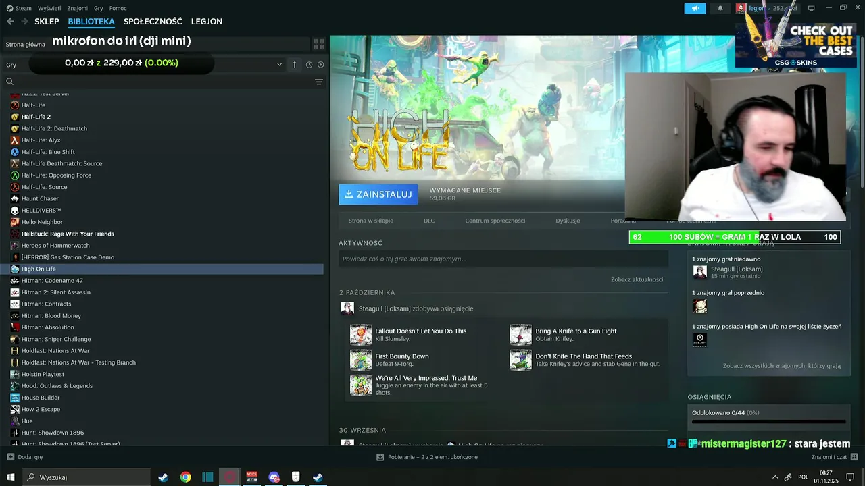Click Half-Life: Blue Shift game icon
Screen dimensions: 865x486
point(15,152)
